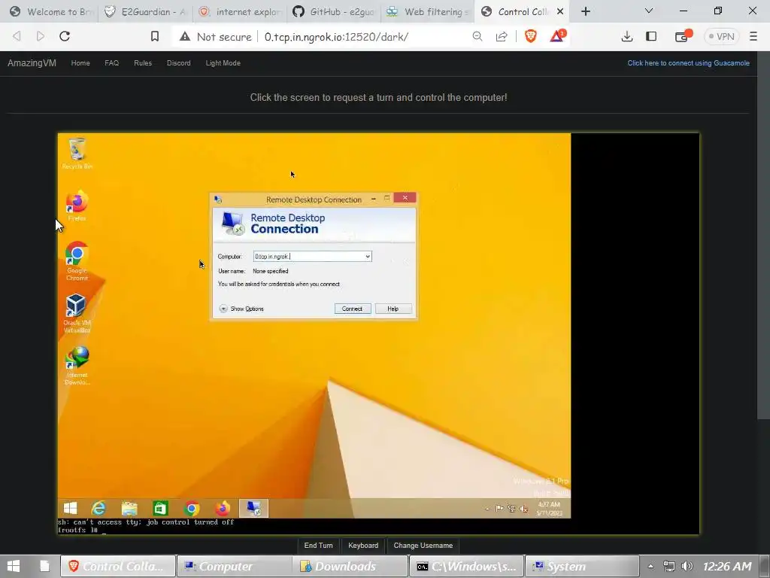The image size is (770, 578).
Task: Click the AmazingVM brand link
Action: click(32, 63)
